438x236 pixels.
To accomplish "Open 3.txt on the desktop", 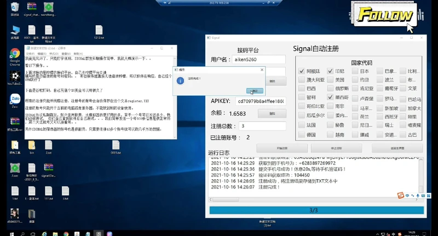I will pos(65,193).
